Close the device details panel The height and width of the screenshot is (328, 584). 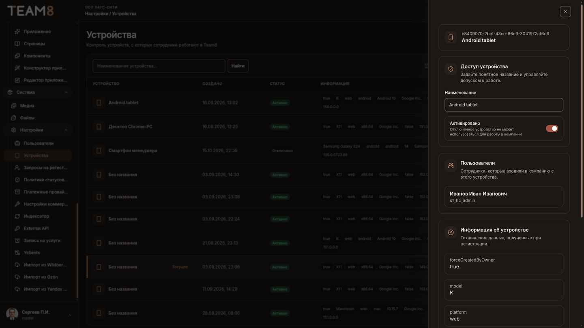click(x=565, y=11)
